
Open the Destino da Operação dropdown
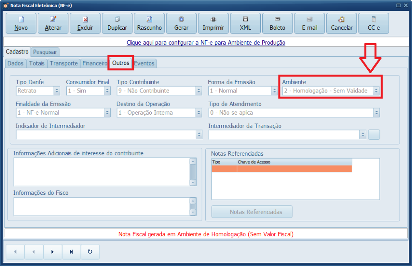tap(199, 113)
